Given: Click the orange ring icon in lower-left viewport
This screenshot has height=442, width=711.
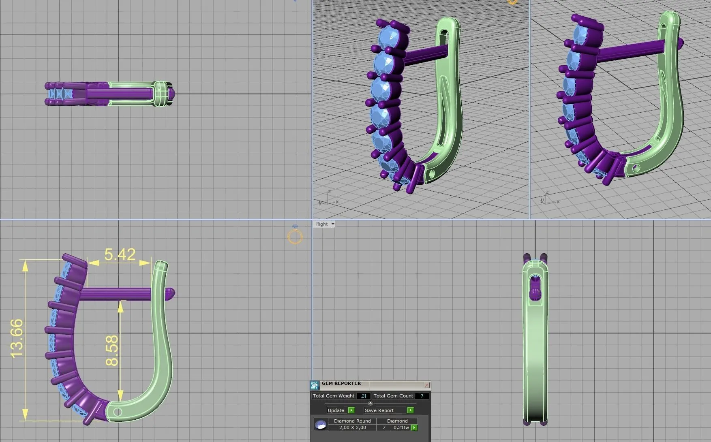Looking at the screenshot, I should 295,236.
